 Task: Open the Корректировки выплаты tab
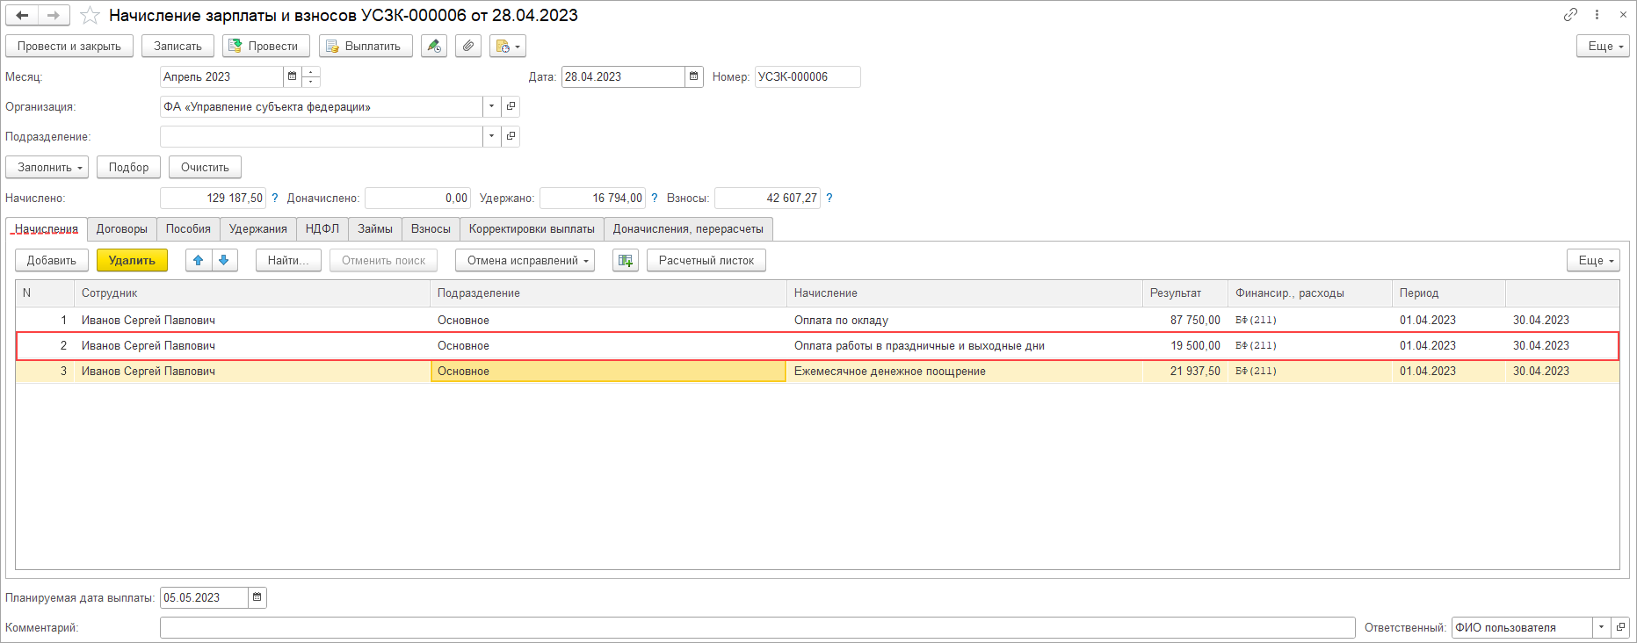532,228
